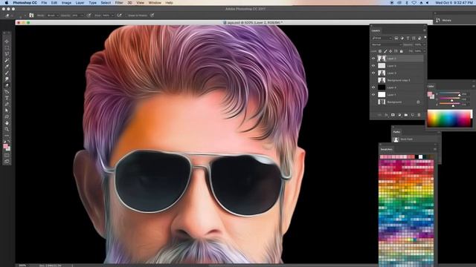Click the Create new layer icon
The height and width of the screenshot is (267, 476).
(413, 115)
